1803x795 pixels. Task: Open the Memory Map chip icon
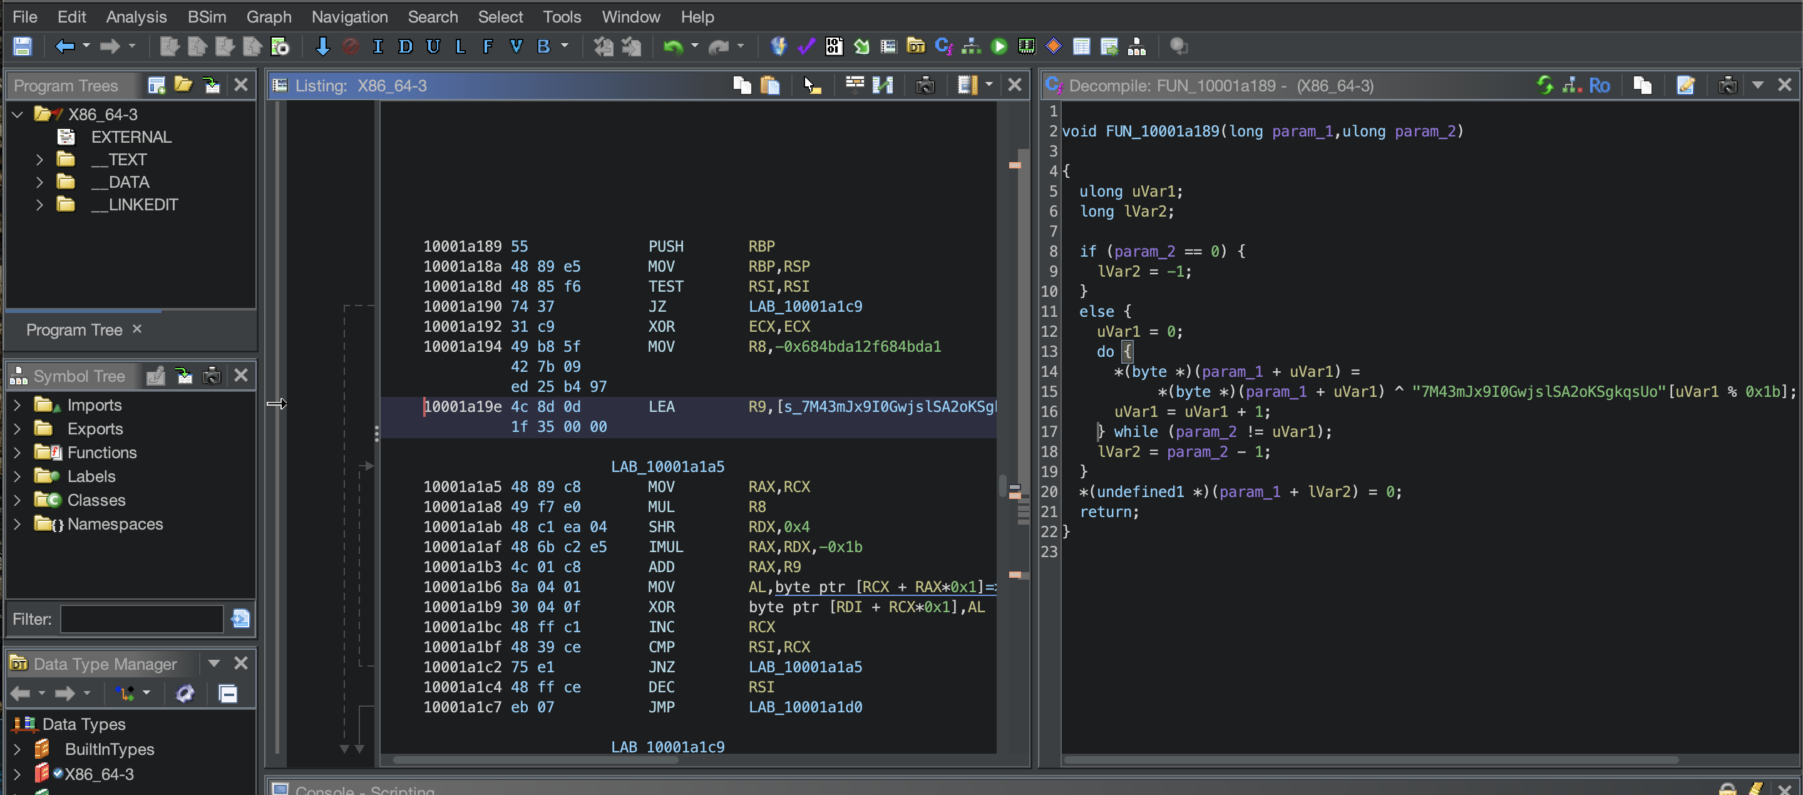point(1026,47)
